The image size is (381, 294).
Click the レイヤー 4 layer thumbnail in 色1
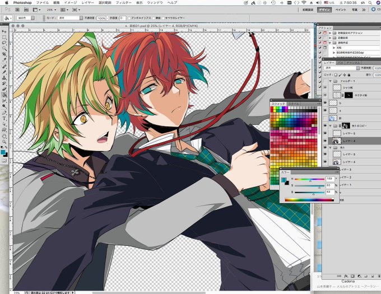(337, 162)
